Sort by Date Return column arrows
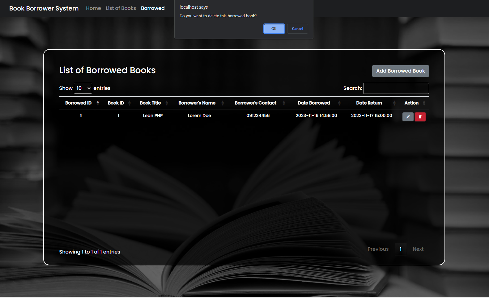 click(394, 103)
